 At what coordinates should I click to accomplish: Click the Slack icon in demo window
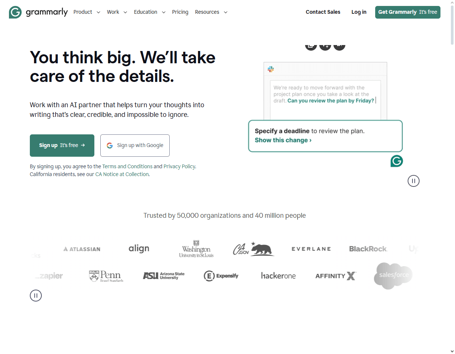[x=271, y=69]
